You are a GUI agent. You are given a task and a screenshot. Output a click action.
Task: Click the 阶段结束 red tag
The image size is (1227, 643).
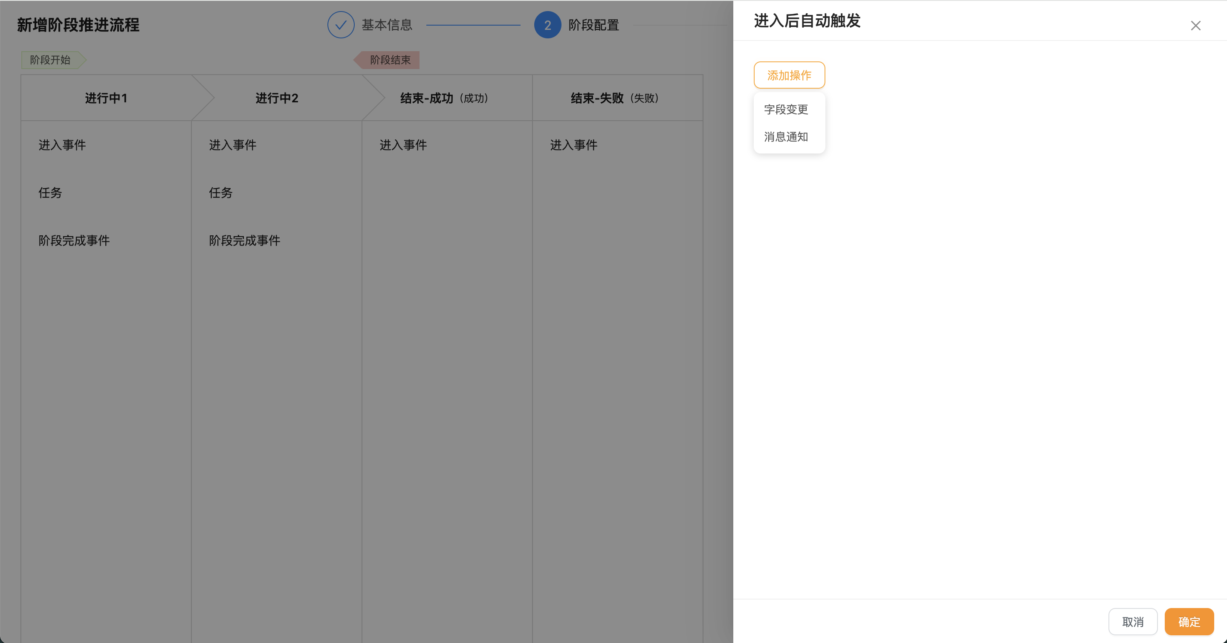click(x=390, y=60)
